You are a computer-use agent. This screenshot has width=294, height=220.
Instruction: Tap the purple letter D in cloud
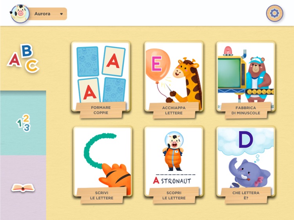246,140
